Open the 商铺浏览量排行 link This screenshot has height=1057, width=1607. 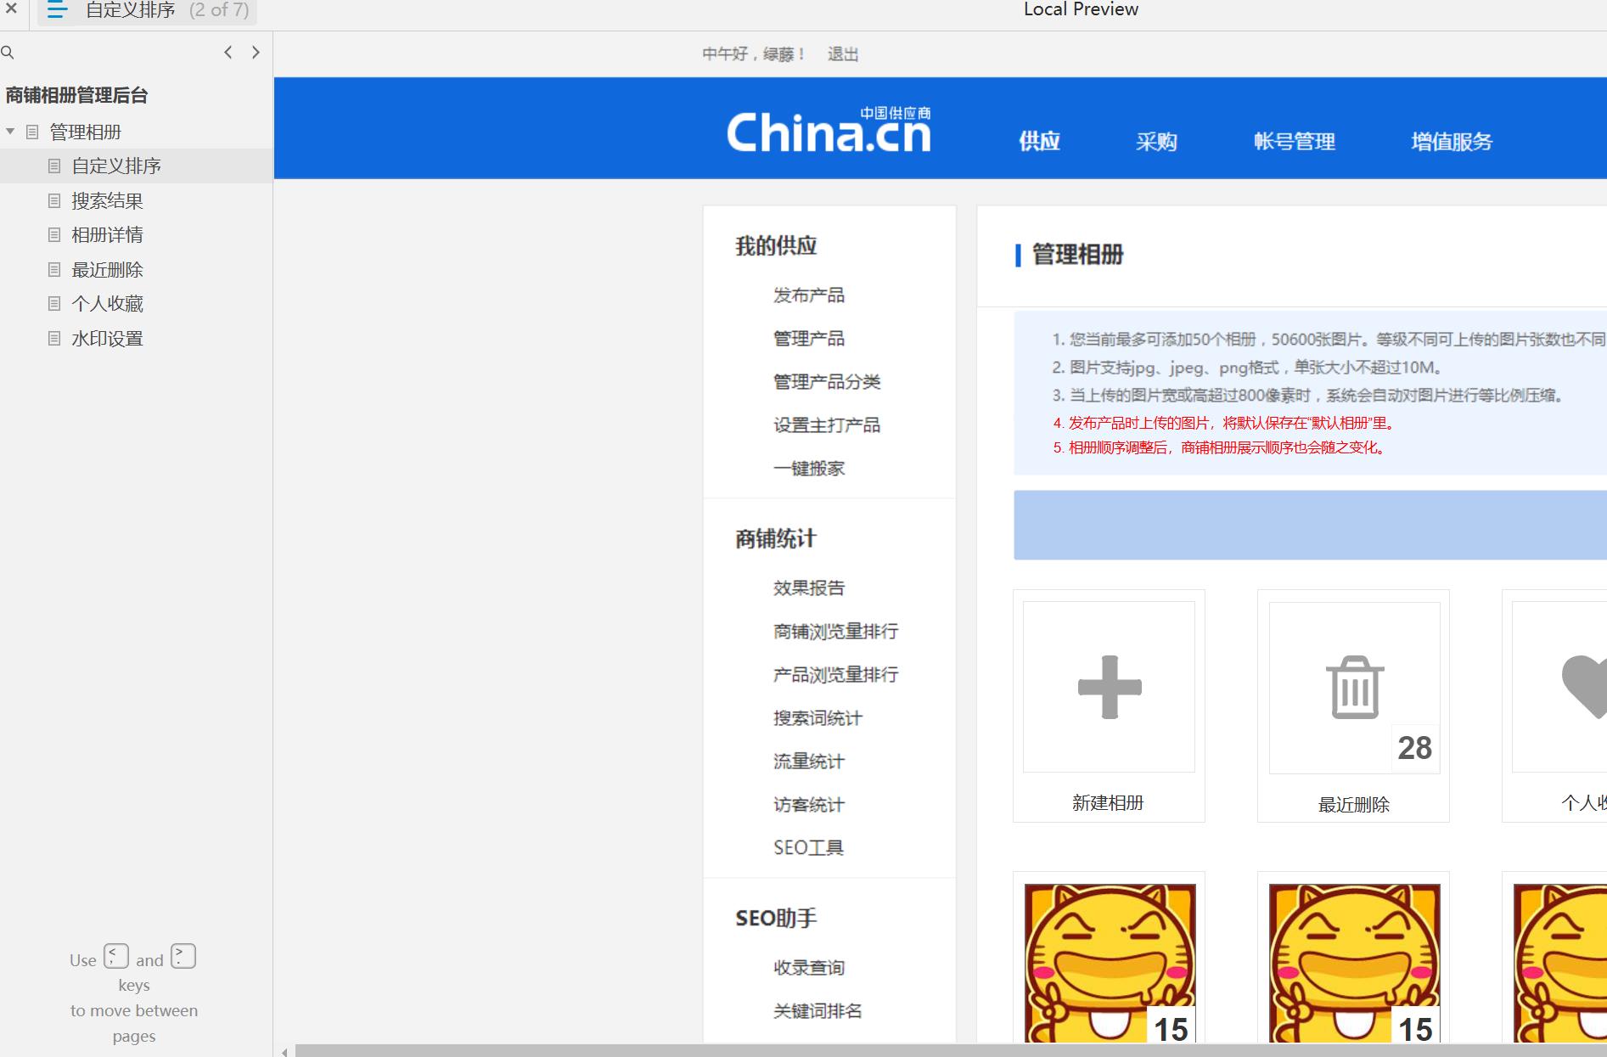[x=835, y=632]
